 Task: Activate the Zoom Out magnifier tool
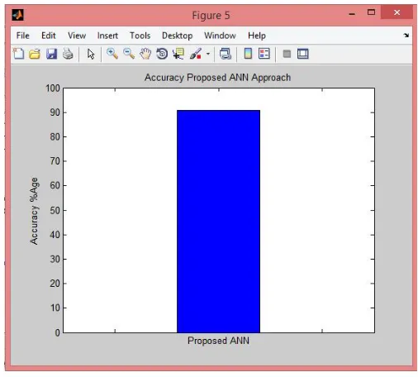pyautogui.click(x=129, y=54)
